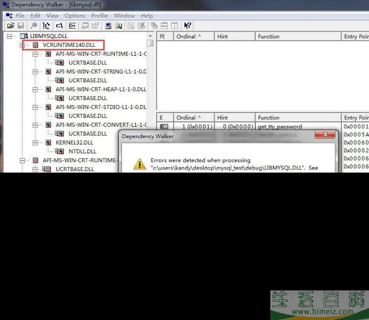Click the document icon beside the File menu

[9, 16]
